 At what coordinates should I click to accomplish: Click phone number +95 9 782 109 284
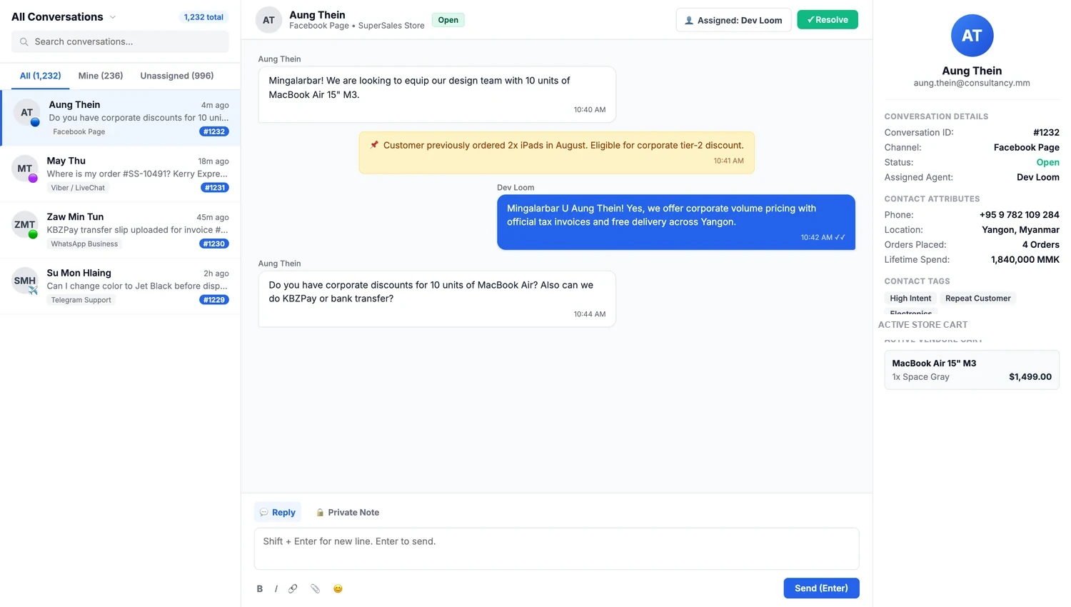tap(1019, 214)
